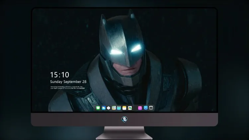Open the pink iTunes music app
The width and height of the screenshot is (249, 140).
coord(140,108)
